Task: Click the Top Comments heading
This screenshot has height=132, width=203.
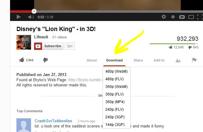Action: [x=30, y=111]
